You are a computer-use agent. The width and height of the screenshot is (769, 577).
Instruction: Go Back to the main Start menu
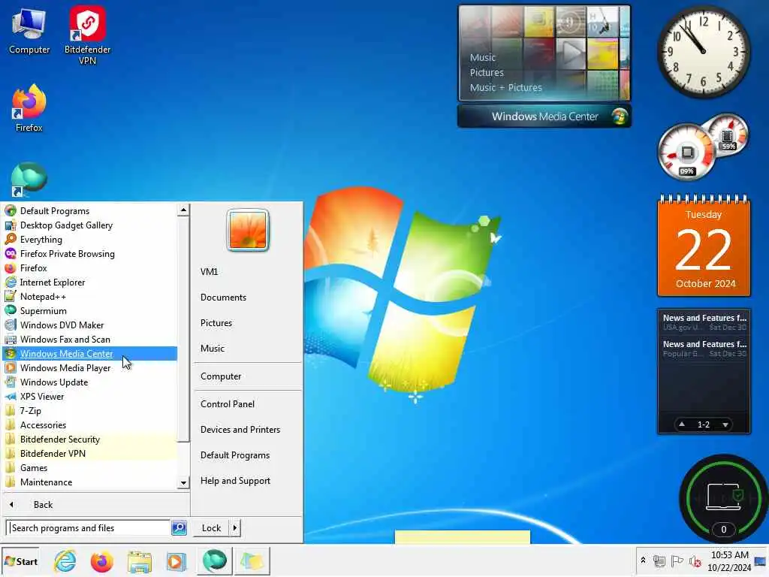click(95, 504)
